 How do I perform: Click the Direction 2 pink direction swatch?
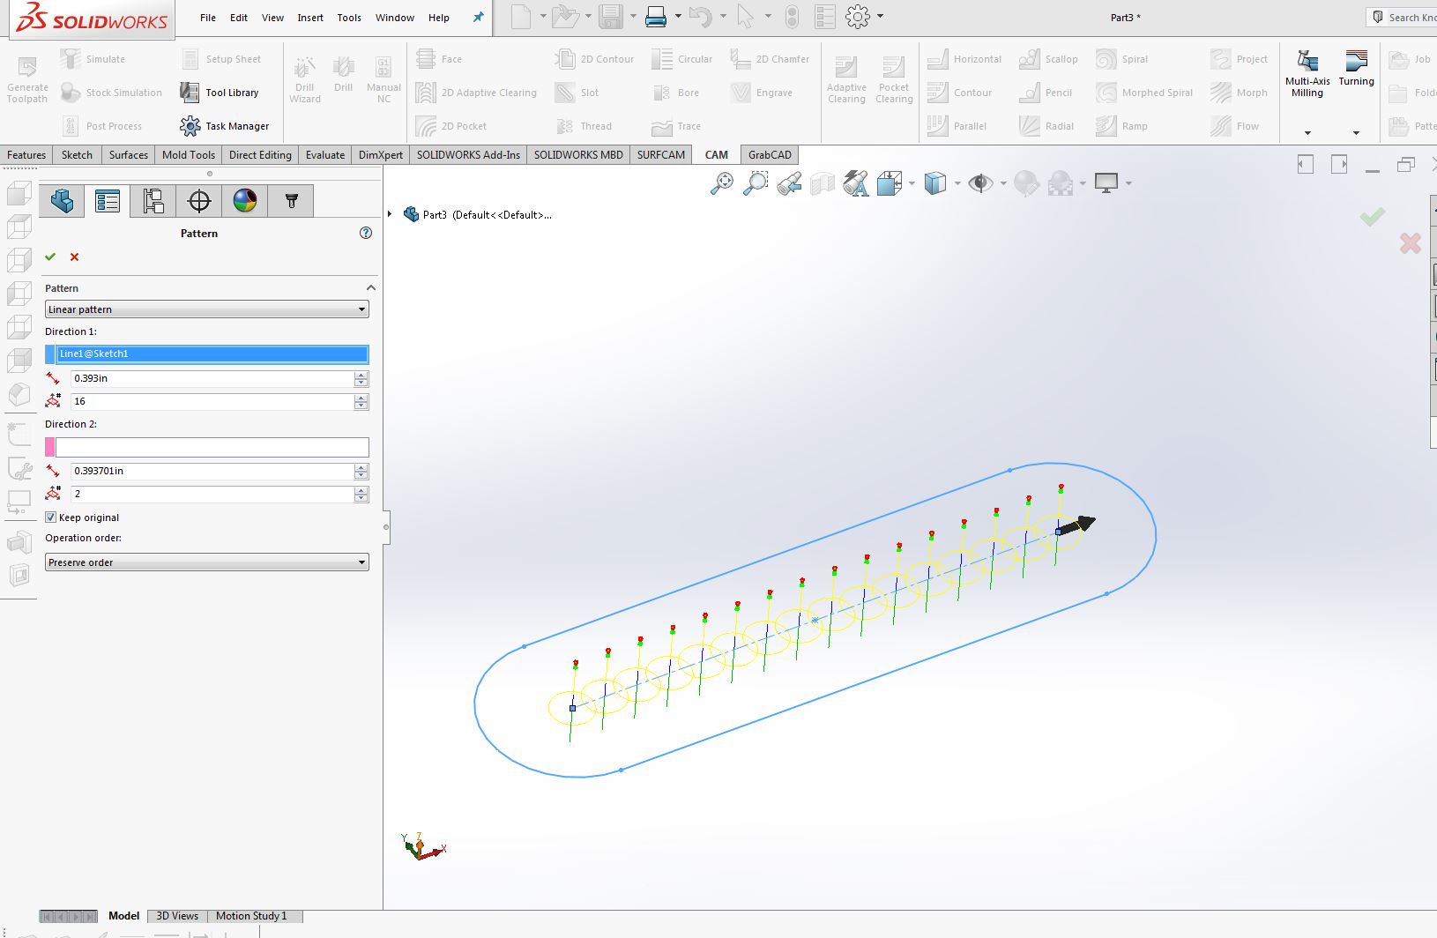click(x=50, y=447)
